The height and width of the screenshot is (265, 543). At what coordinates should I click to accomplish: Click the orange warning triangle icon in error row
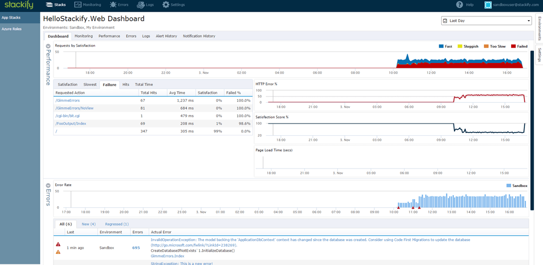pyautogui.click(x=58, y=252)
